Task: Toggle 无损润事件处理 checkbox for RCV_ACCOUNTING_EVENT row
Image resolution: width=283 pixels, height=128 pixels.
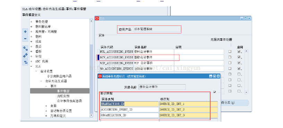Action: pos(230,57)
